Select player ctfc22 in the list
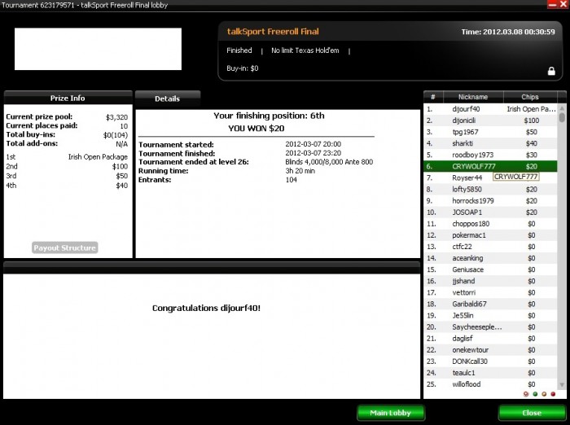Viewport: 570px width, 425px height. point(490,247)
